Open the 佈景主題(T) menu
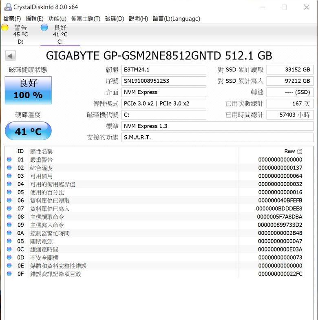The image size is (318, 320). pos(86,19)
